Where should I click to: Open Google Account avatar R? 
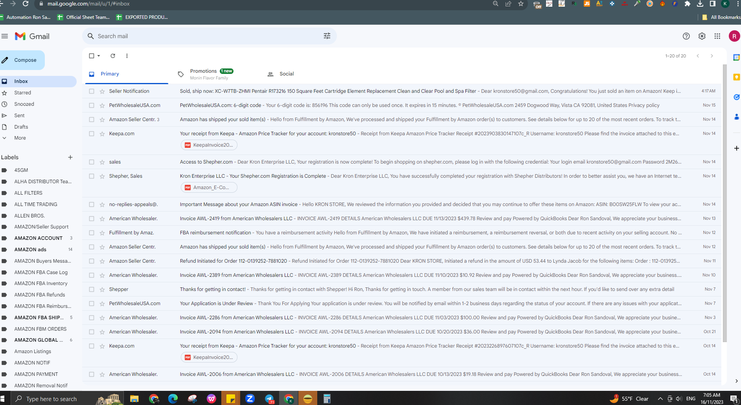click(x=734, y=36)
